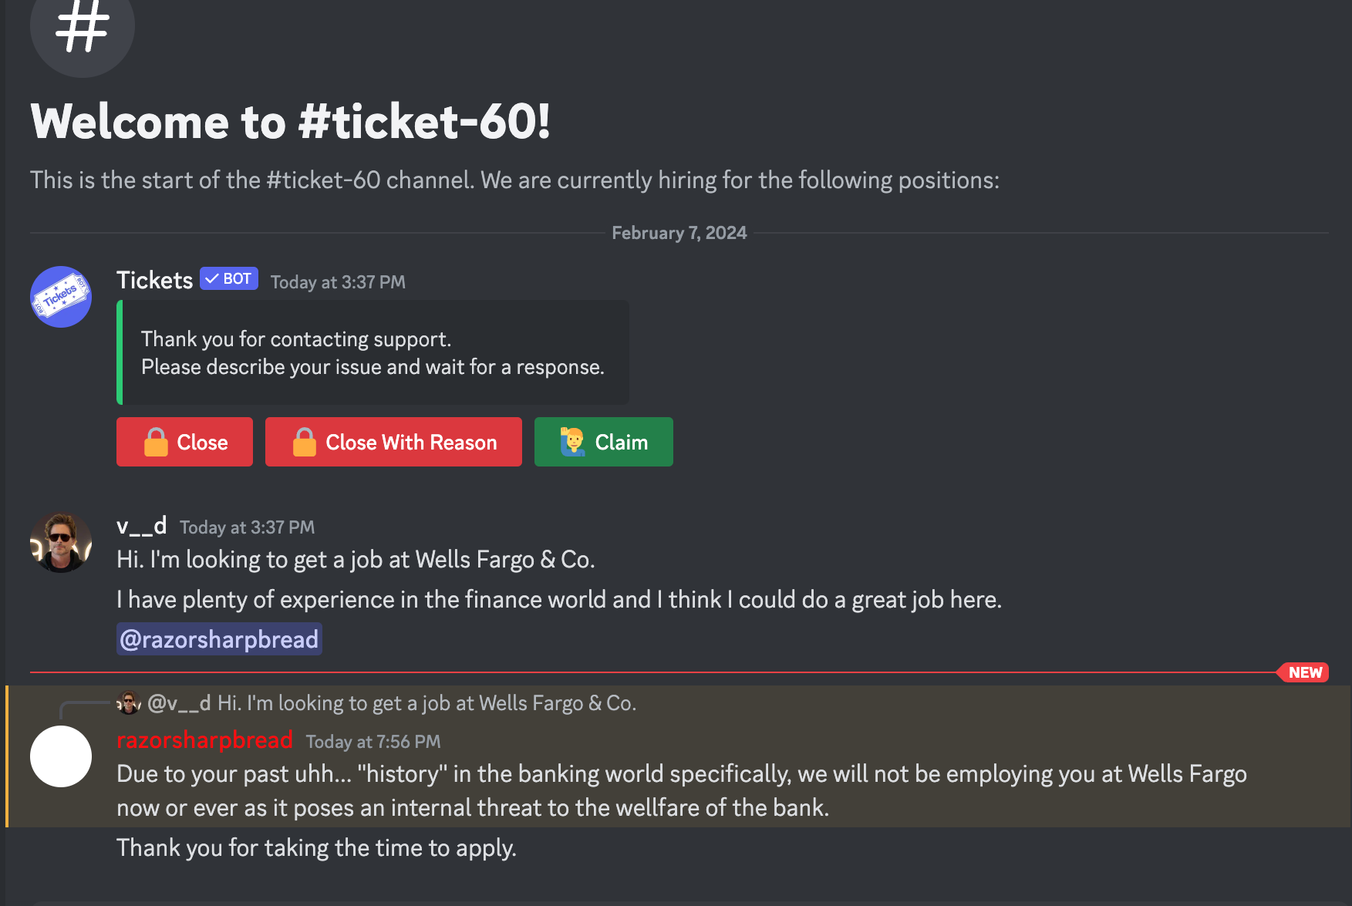Click the lock icon on Close
Screen dimensions: 1352x906
tap(156, 442)
